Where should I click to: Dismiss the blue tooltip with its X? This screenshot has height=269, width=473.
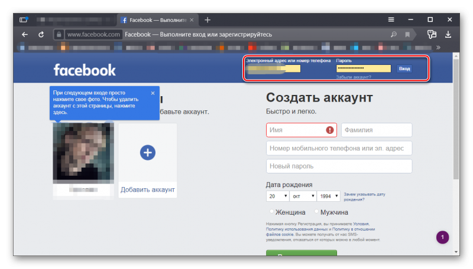click(153, 93)
